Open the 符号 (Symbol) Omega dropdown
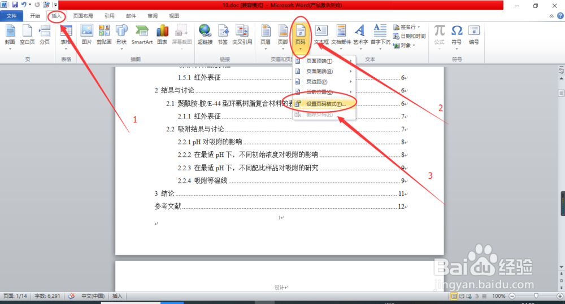 click(x=457, y=36)
